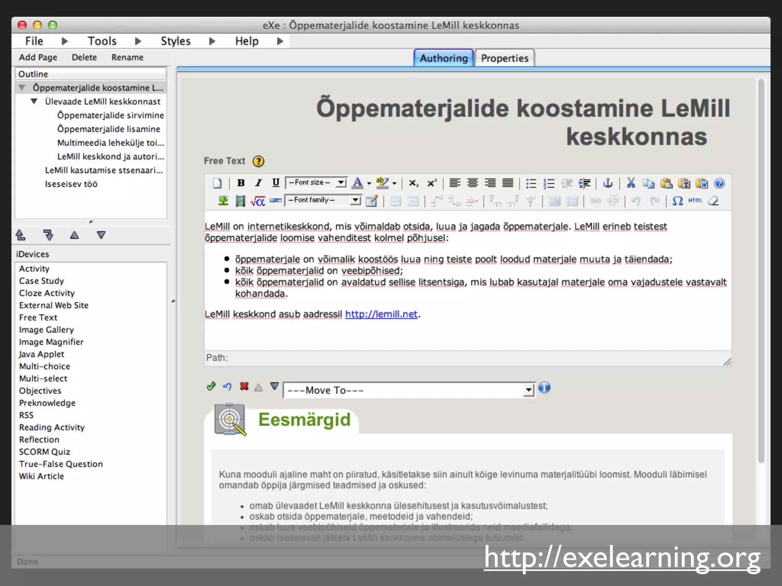Delete the iDevice with red X
The height and width of the screenshot is (586, 782).
[244, 386]
